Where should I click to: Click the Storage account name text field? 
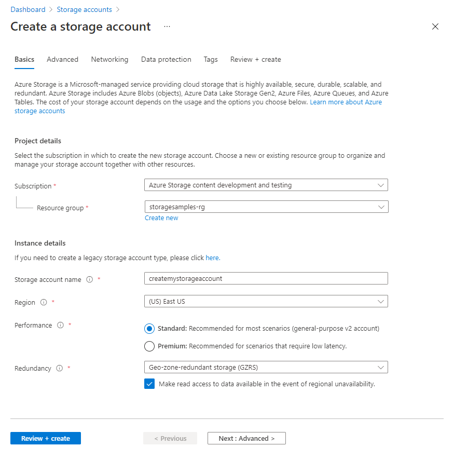click(266, 278)
